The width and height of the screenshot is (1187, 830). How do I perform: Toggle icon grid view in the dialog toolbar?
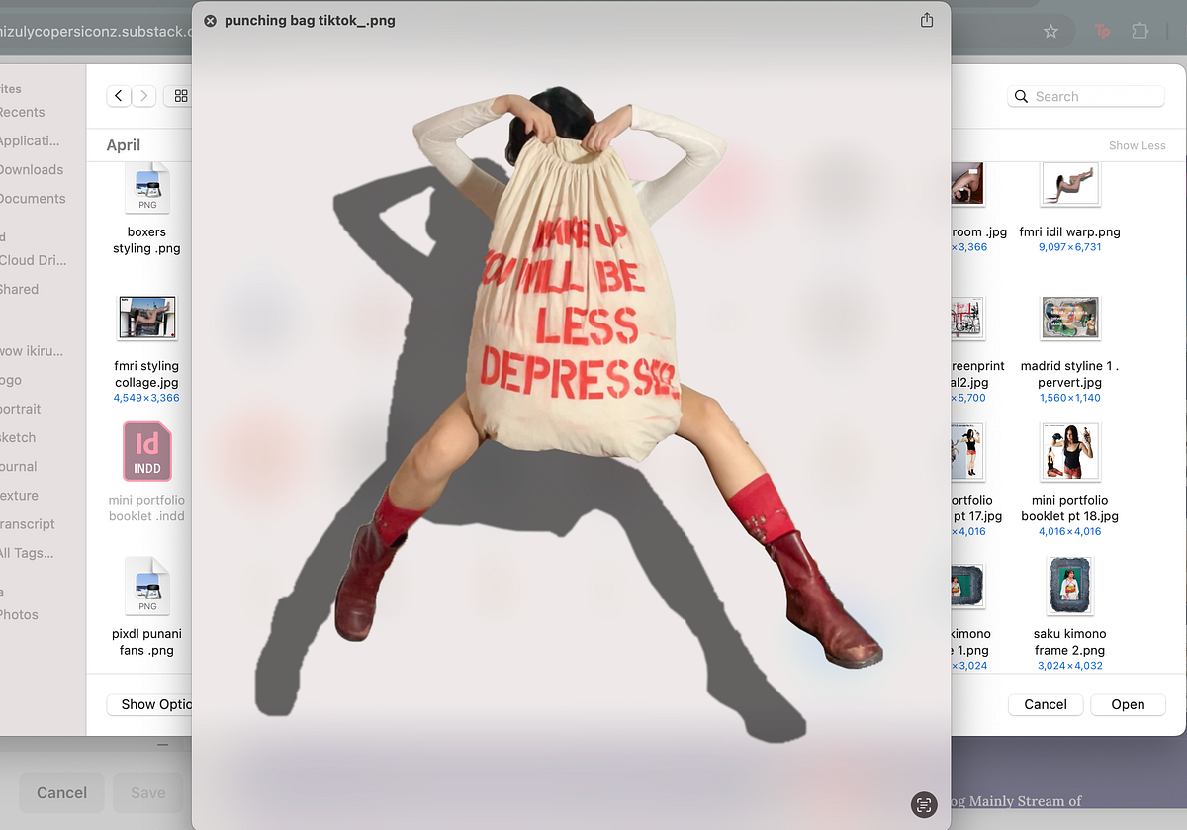click(x=180, y=96)
